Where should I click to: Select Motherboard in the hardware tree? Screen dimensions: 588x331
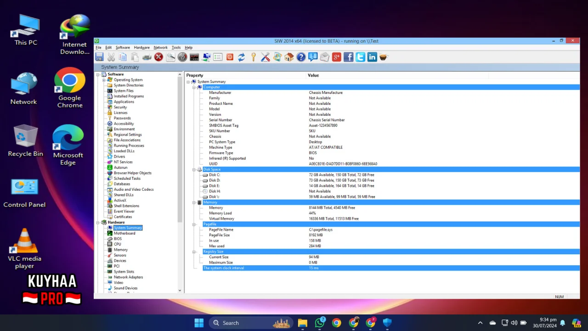[x=124, y=234]
